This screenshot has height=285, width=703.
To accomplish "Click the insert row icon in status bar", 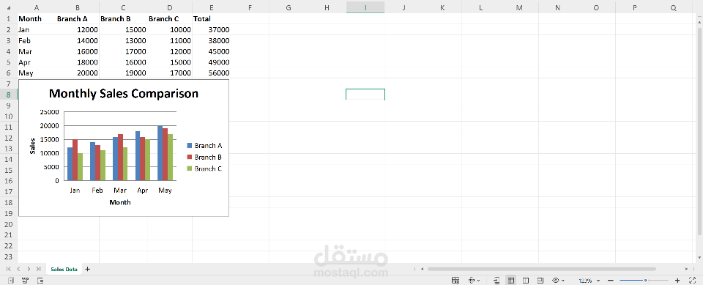I will coord(496,281).
